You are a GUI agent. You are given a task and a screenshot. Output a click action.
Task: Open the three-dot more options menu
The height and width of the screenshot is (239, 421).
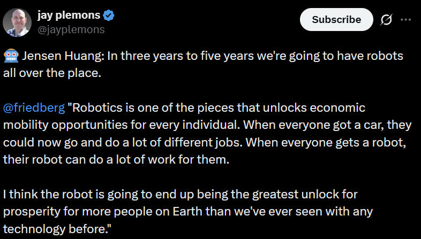[406, 20]
